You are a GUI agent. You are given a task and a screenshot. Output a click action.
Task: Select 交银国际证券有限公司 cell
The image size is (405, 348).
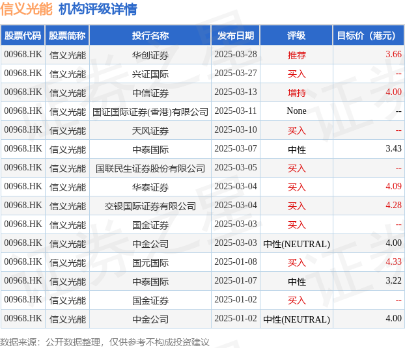(150, 206)
